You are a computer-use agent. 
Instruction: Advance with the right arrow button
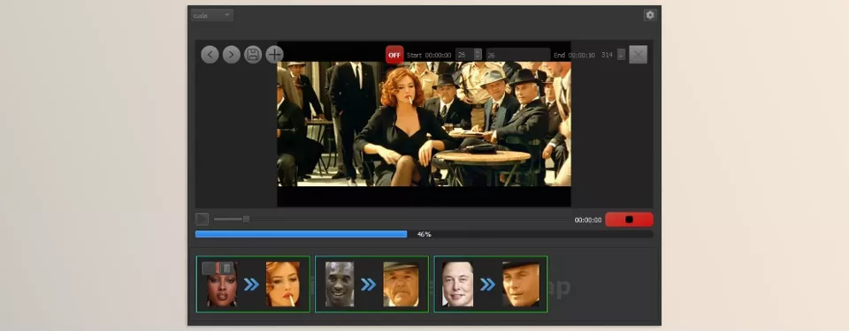point(231,55)
